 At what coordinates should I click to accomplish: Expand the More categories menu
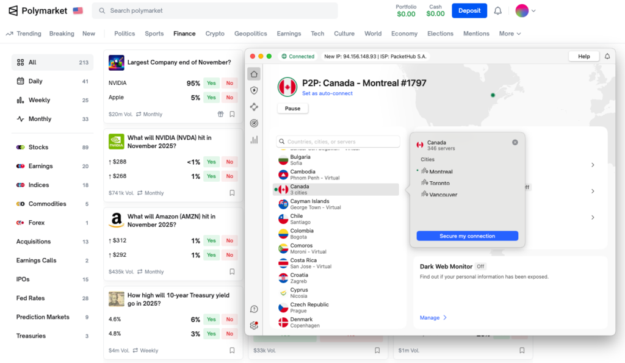tap(510, 34)
